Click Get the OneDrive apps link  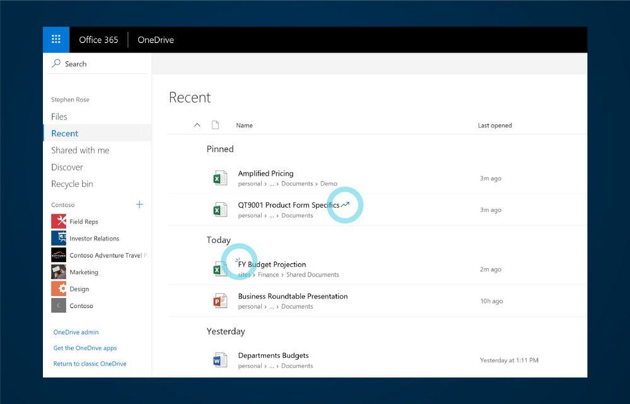85,348
